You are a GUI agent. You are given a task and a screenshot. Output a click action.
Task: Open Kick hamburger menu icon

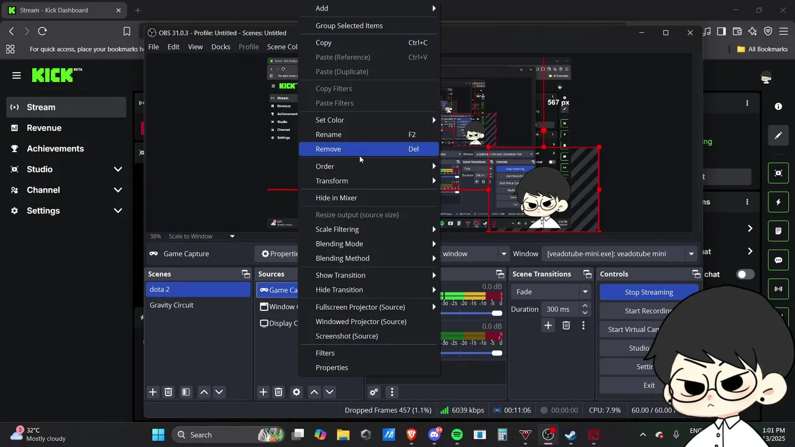pyautogui.click(x=17, y=76)
